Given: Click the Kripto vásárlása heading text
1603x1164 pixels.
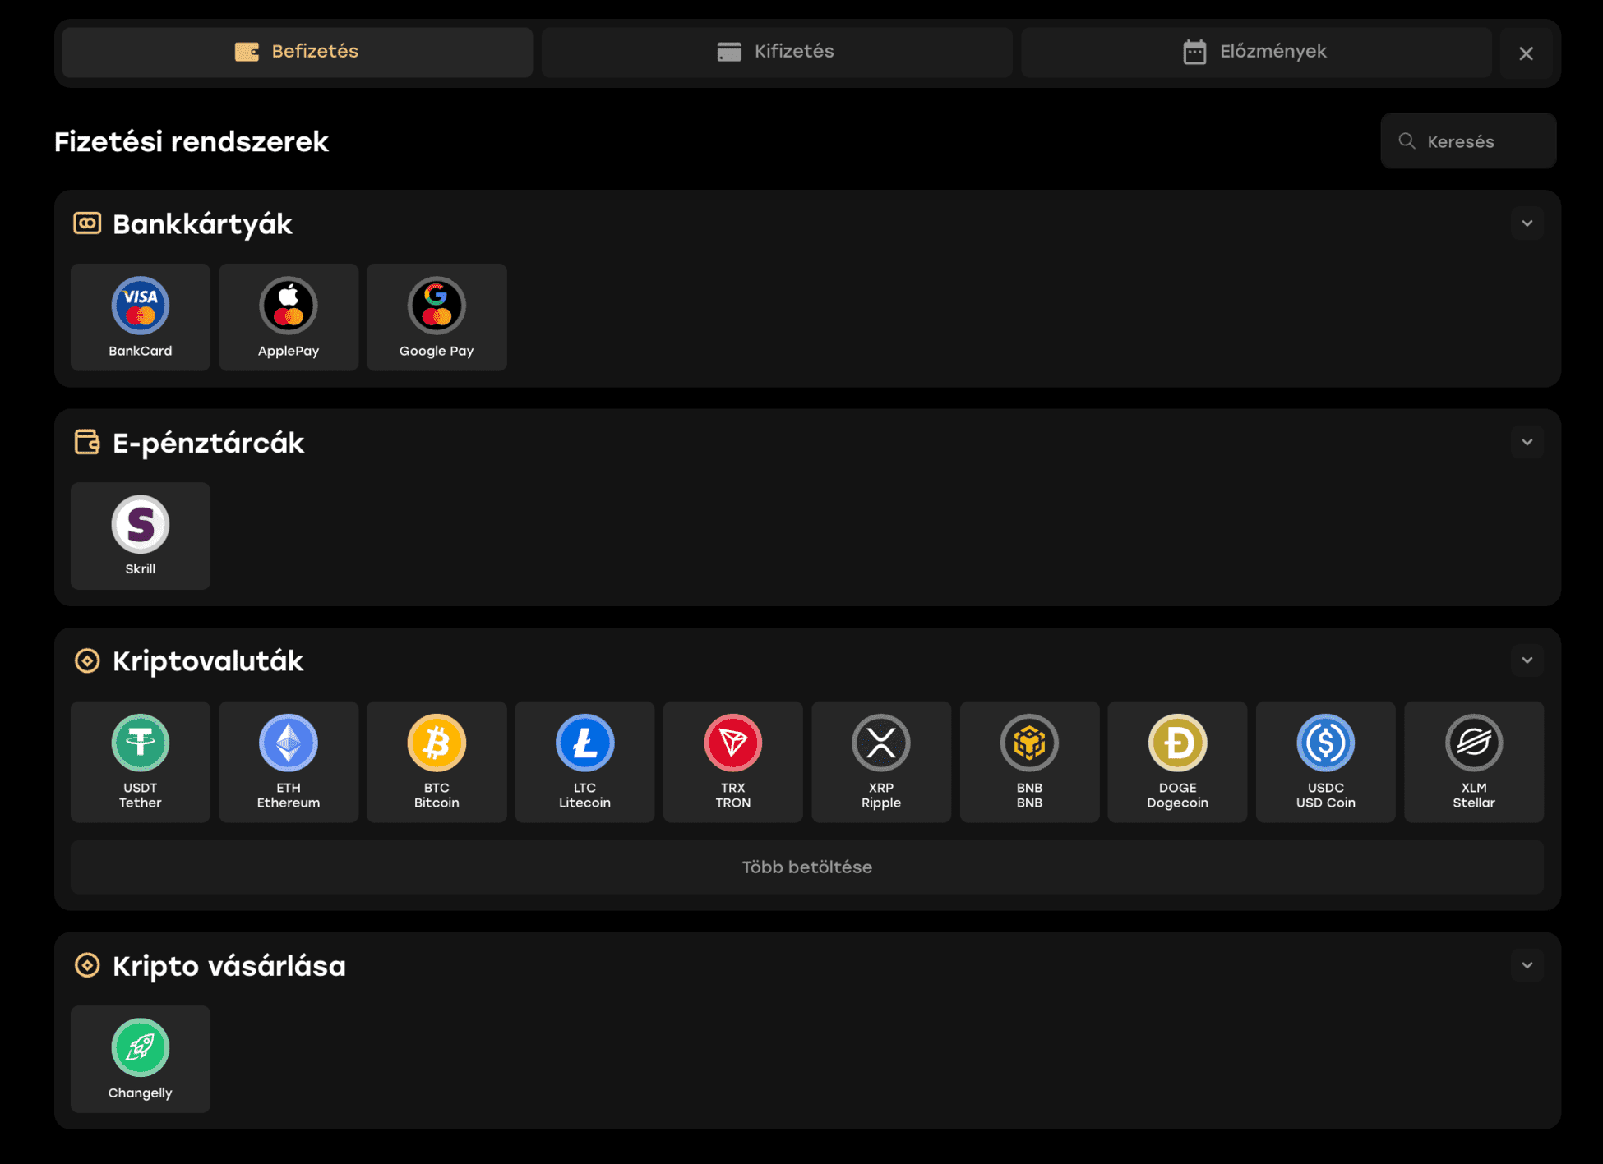Looking at the screenshot, I should [229, 966].
